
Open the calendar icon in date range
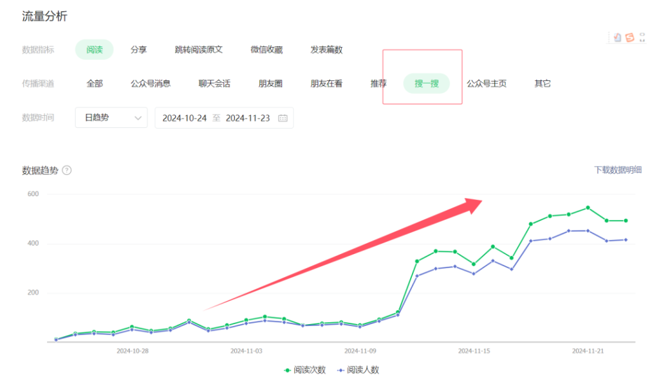pyautogui.click(x=283, y=118)
